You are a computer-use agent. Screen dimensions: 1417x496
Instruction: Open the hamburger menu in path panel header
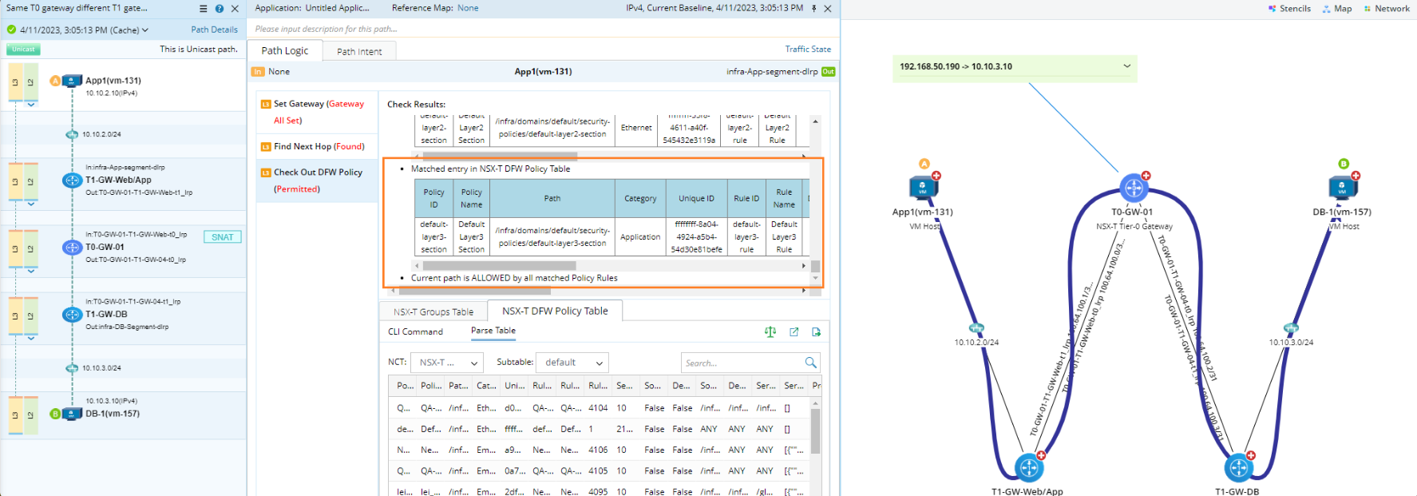203,9
